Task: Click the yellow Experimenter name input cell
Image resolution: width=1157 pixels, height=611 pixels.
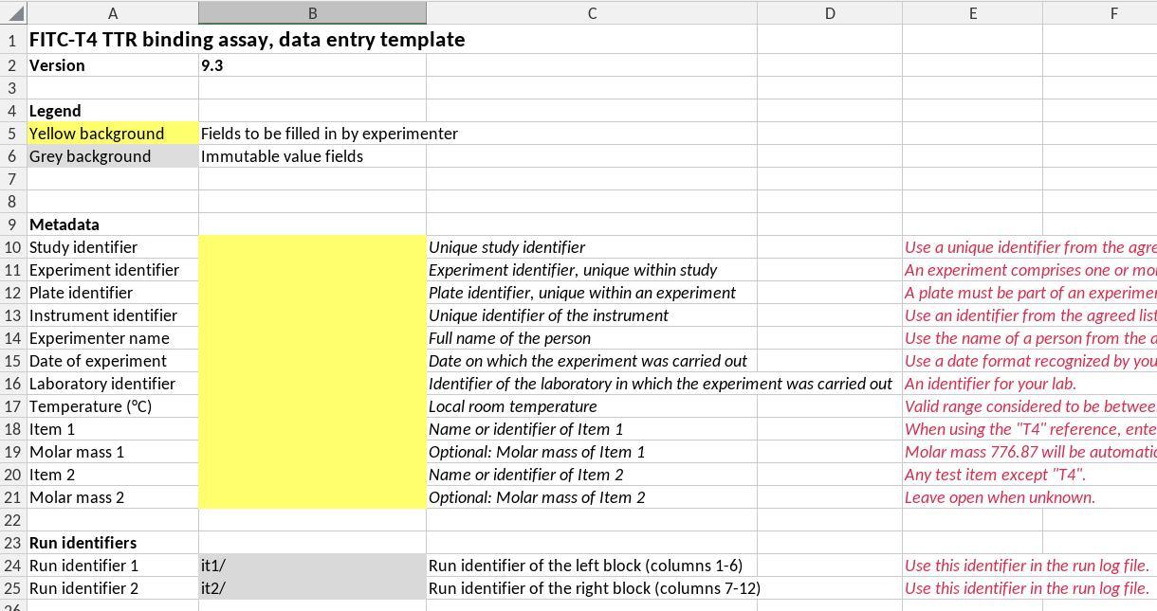Action: (x=312, y=338)
